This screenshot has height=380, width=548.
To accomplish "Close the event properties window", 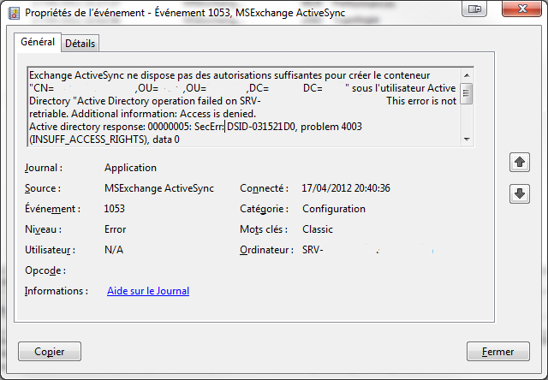I will point(521,9).
